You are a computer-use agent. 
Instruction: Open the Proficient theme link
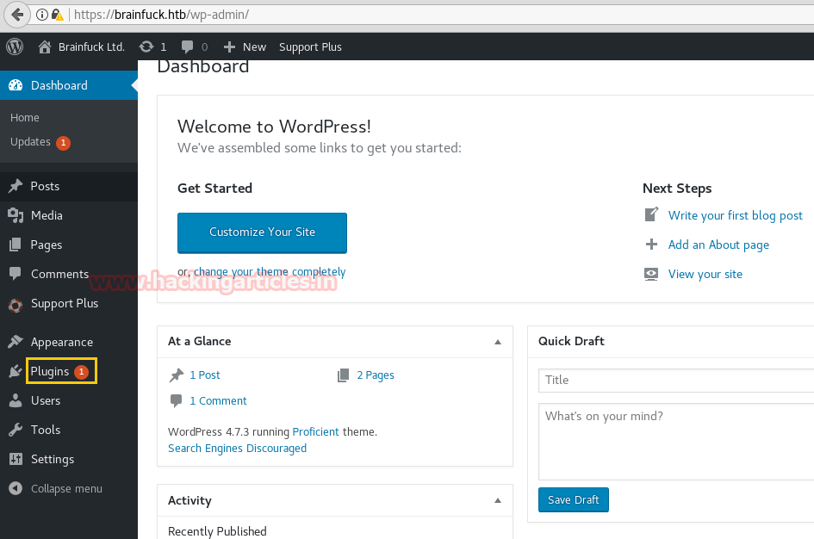tap(315, 431)
